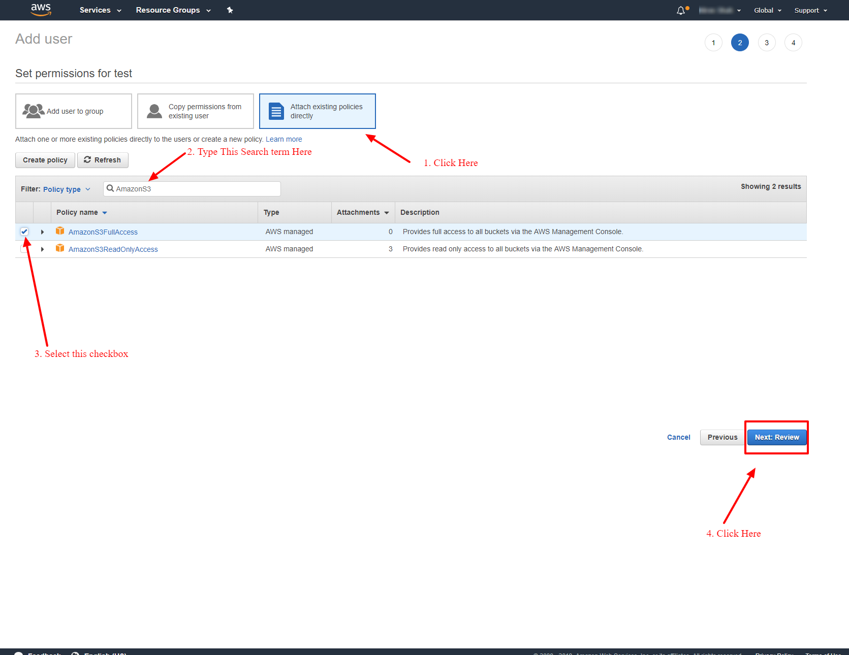Open the AmazonS3FullAccess policy link
This screenshot has height=655, width=849.
click(x=103, y=232)
